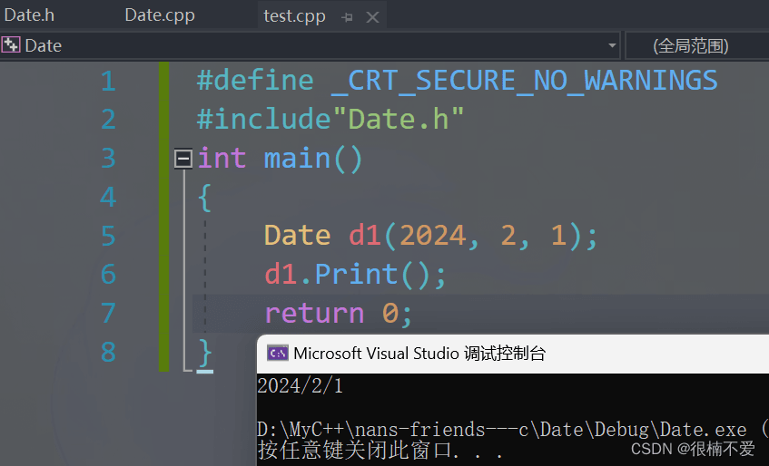Click the Microsoft Visual Studio 调试控制台 title bar
Image resolution: width=769 pixels, height=466 pixels.
[513, 354]
